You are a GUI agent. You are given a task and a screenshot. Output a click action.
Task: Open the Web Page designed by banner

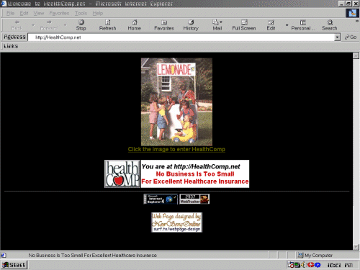click(x=176, y=222)
